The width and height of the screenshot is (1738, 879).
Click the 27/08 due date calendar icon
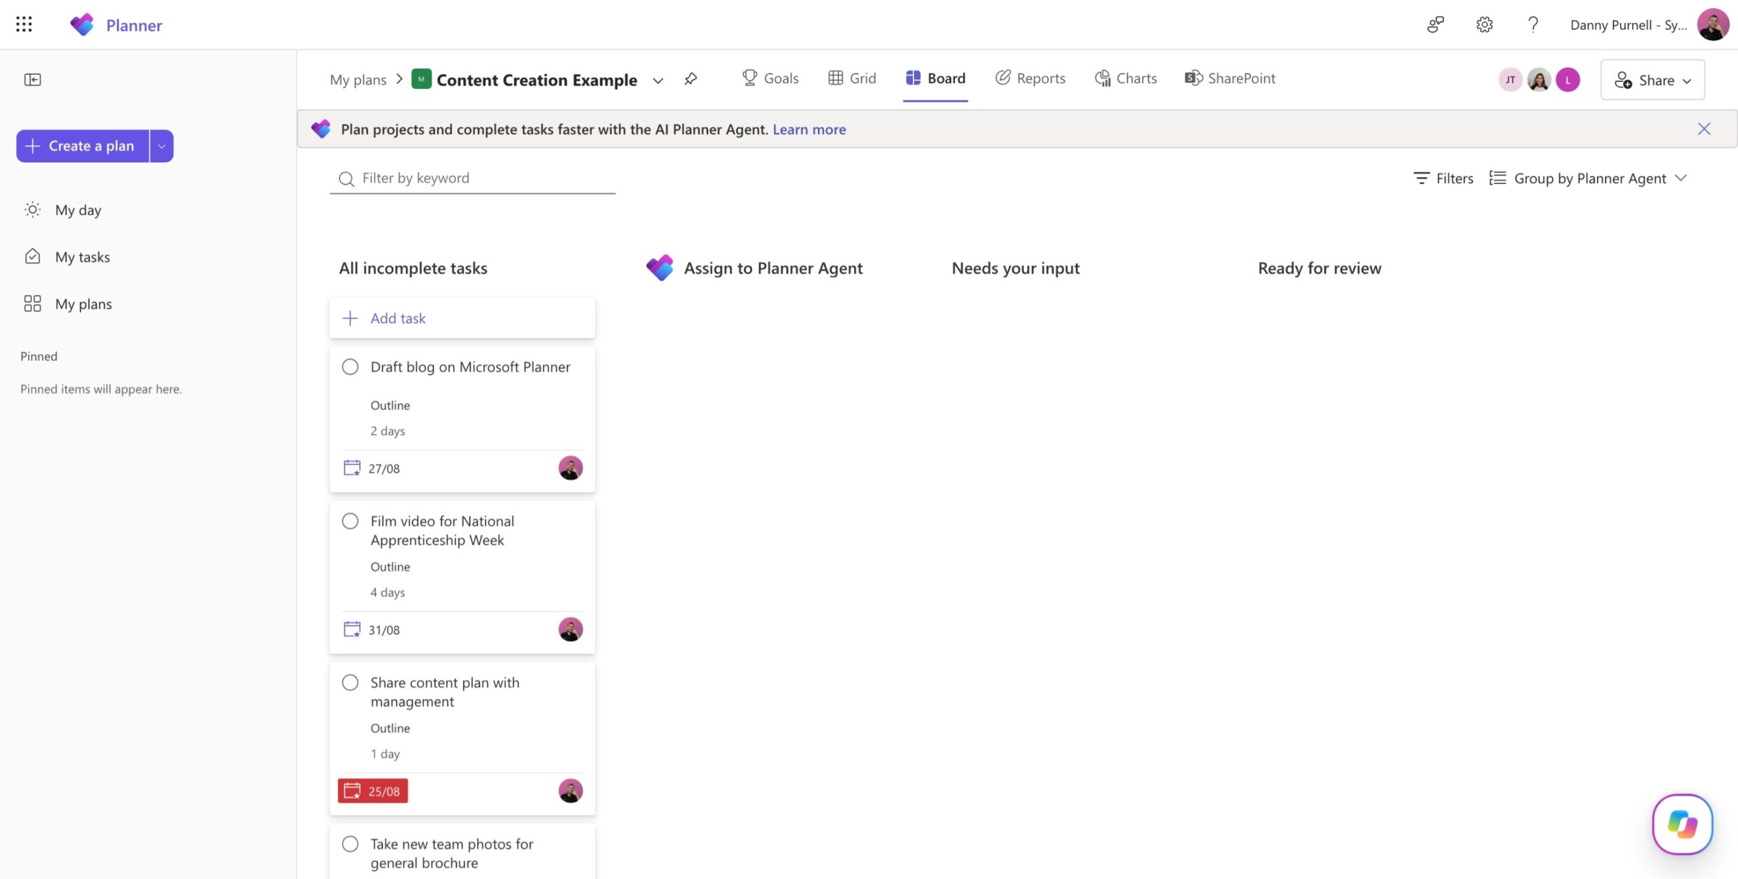352,468
